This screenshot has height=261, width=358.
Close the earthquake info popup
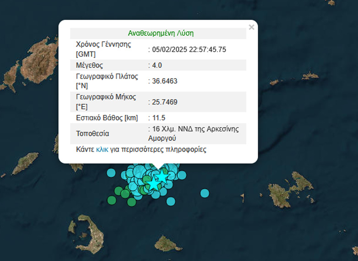point(251,27)
